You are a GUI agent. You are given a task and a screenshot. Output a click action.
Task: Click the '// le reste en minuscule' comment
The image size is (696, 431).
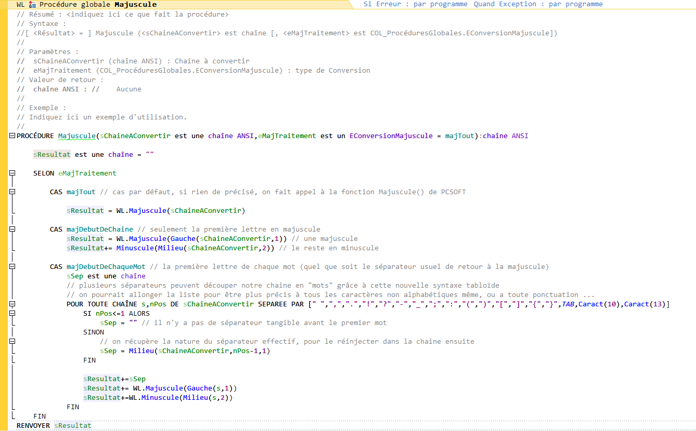[x=329, y=248]
